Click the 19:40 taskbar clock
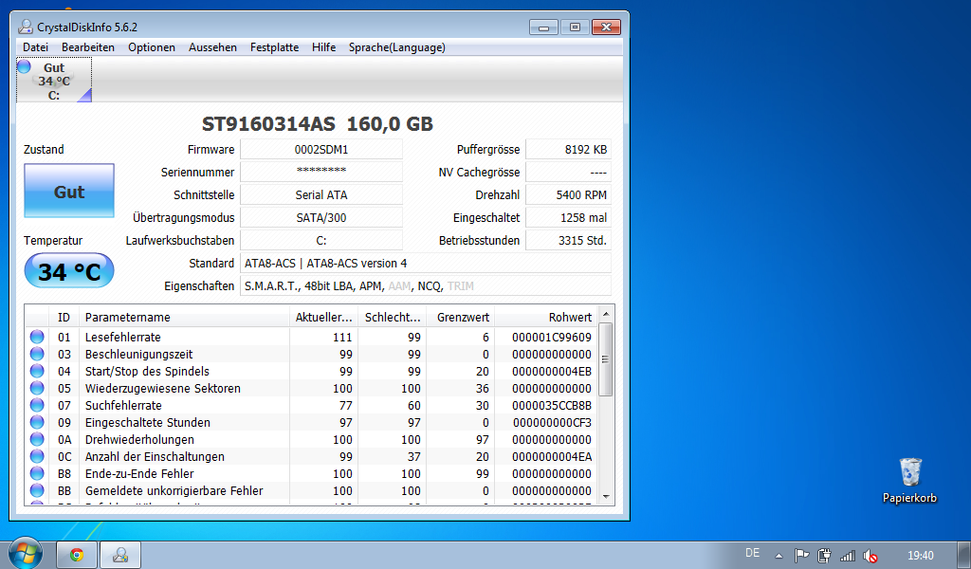The image size is (971, 569). (x=920, y=556)
